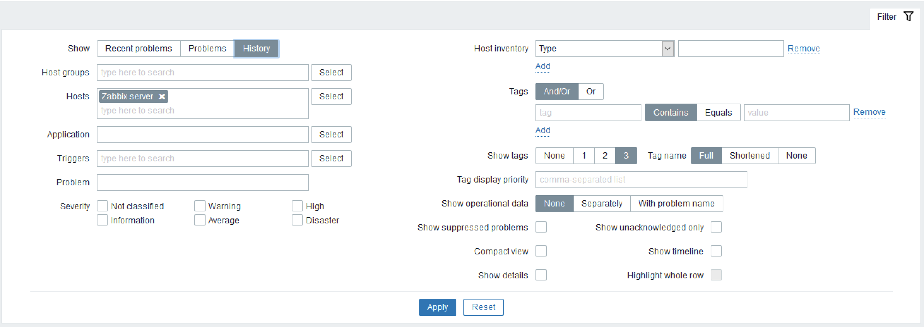The height and width of the screenshot is (327, 924).
Task: Toggle Show suppressed problems checkbox
Action: [x=541, y=227]
